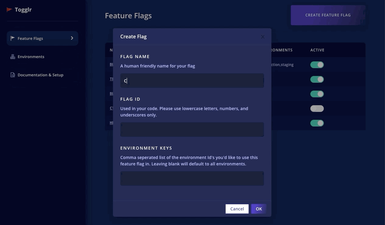Image resolution: width=385 pixels, height=225 pixels.
Task: Expand Feature Flags sidebar chevron
Action: 72,38
